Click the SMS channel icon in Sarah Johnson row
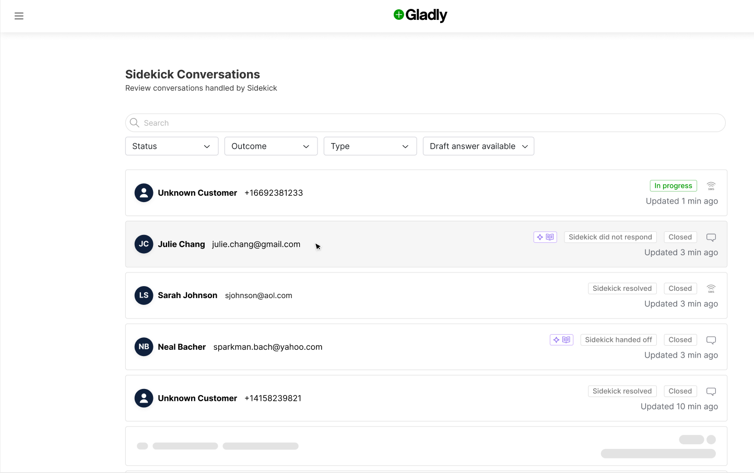This screenshot has width=754, height=473. coord(711,289)
